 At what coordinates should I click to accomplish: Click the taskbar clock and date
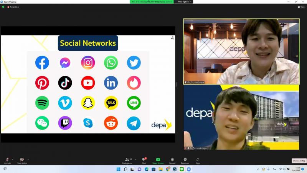296,169
